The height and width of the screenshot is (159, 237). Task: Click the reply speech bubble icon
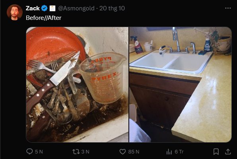click(29, 151)
